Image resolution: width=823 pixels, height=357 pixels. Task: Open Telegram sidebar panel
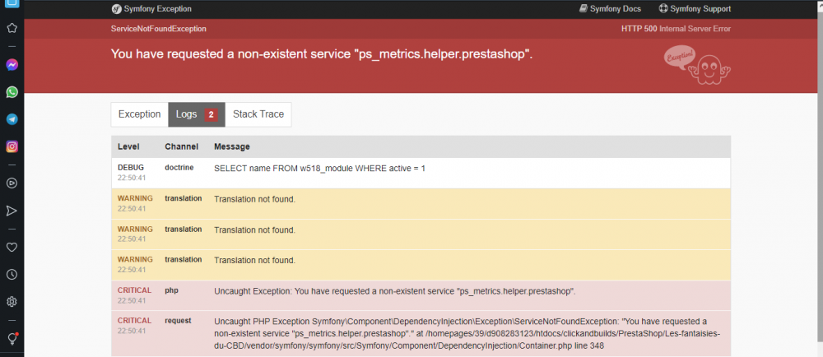coord(12,119)
